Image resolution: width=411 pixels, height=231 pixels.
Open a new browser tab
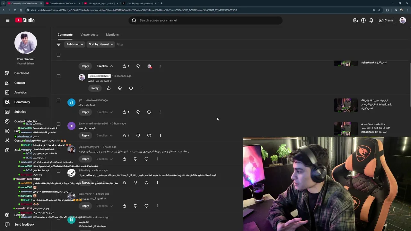coord(161,3)
